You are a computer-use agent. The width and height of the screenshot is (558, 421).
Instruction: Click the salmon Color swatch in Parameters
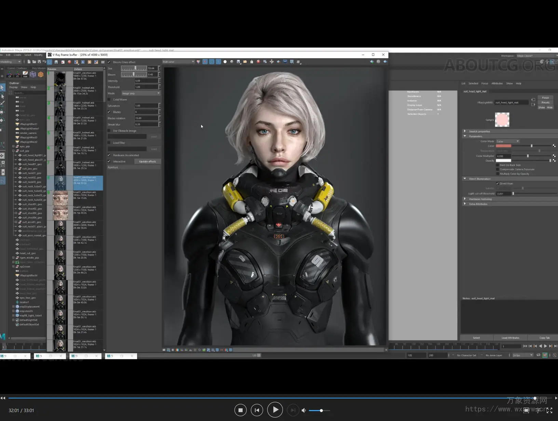click(503, 146)
